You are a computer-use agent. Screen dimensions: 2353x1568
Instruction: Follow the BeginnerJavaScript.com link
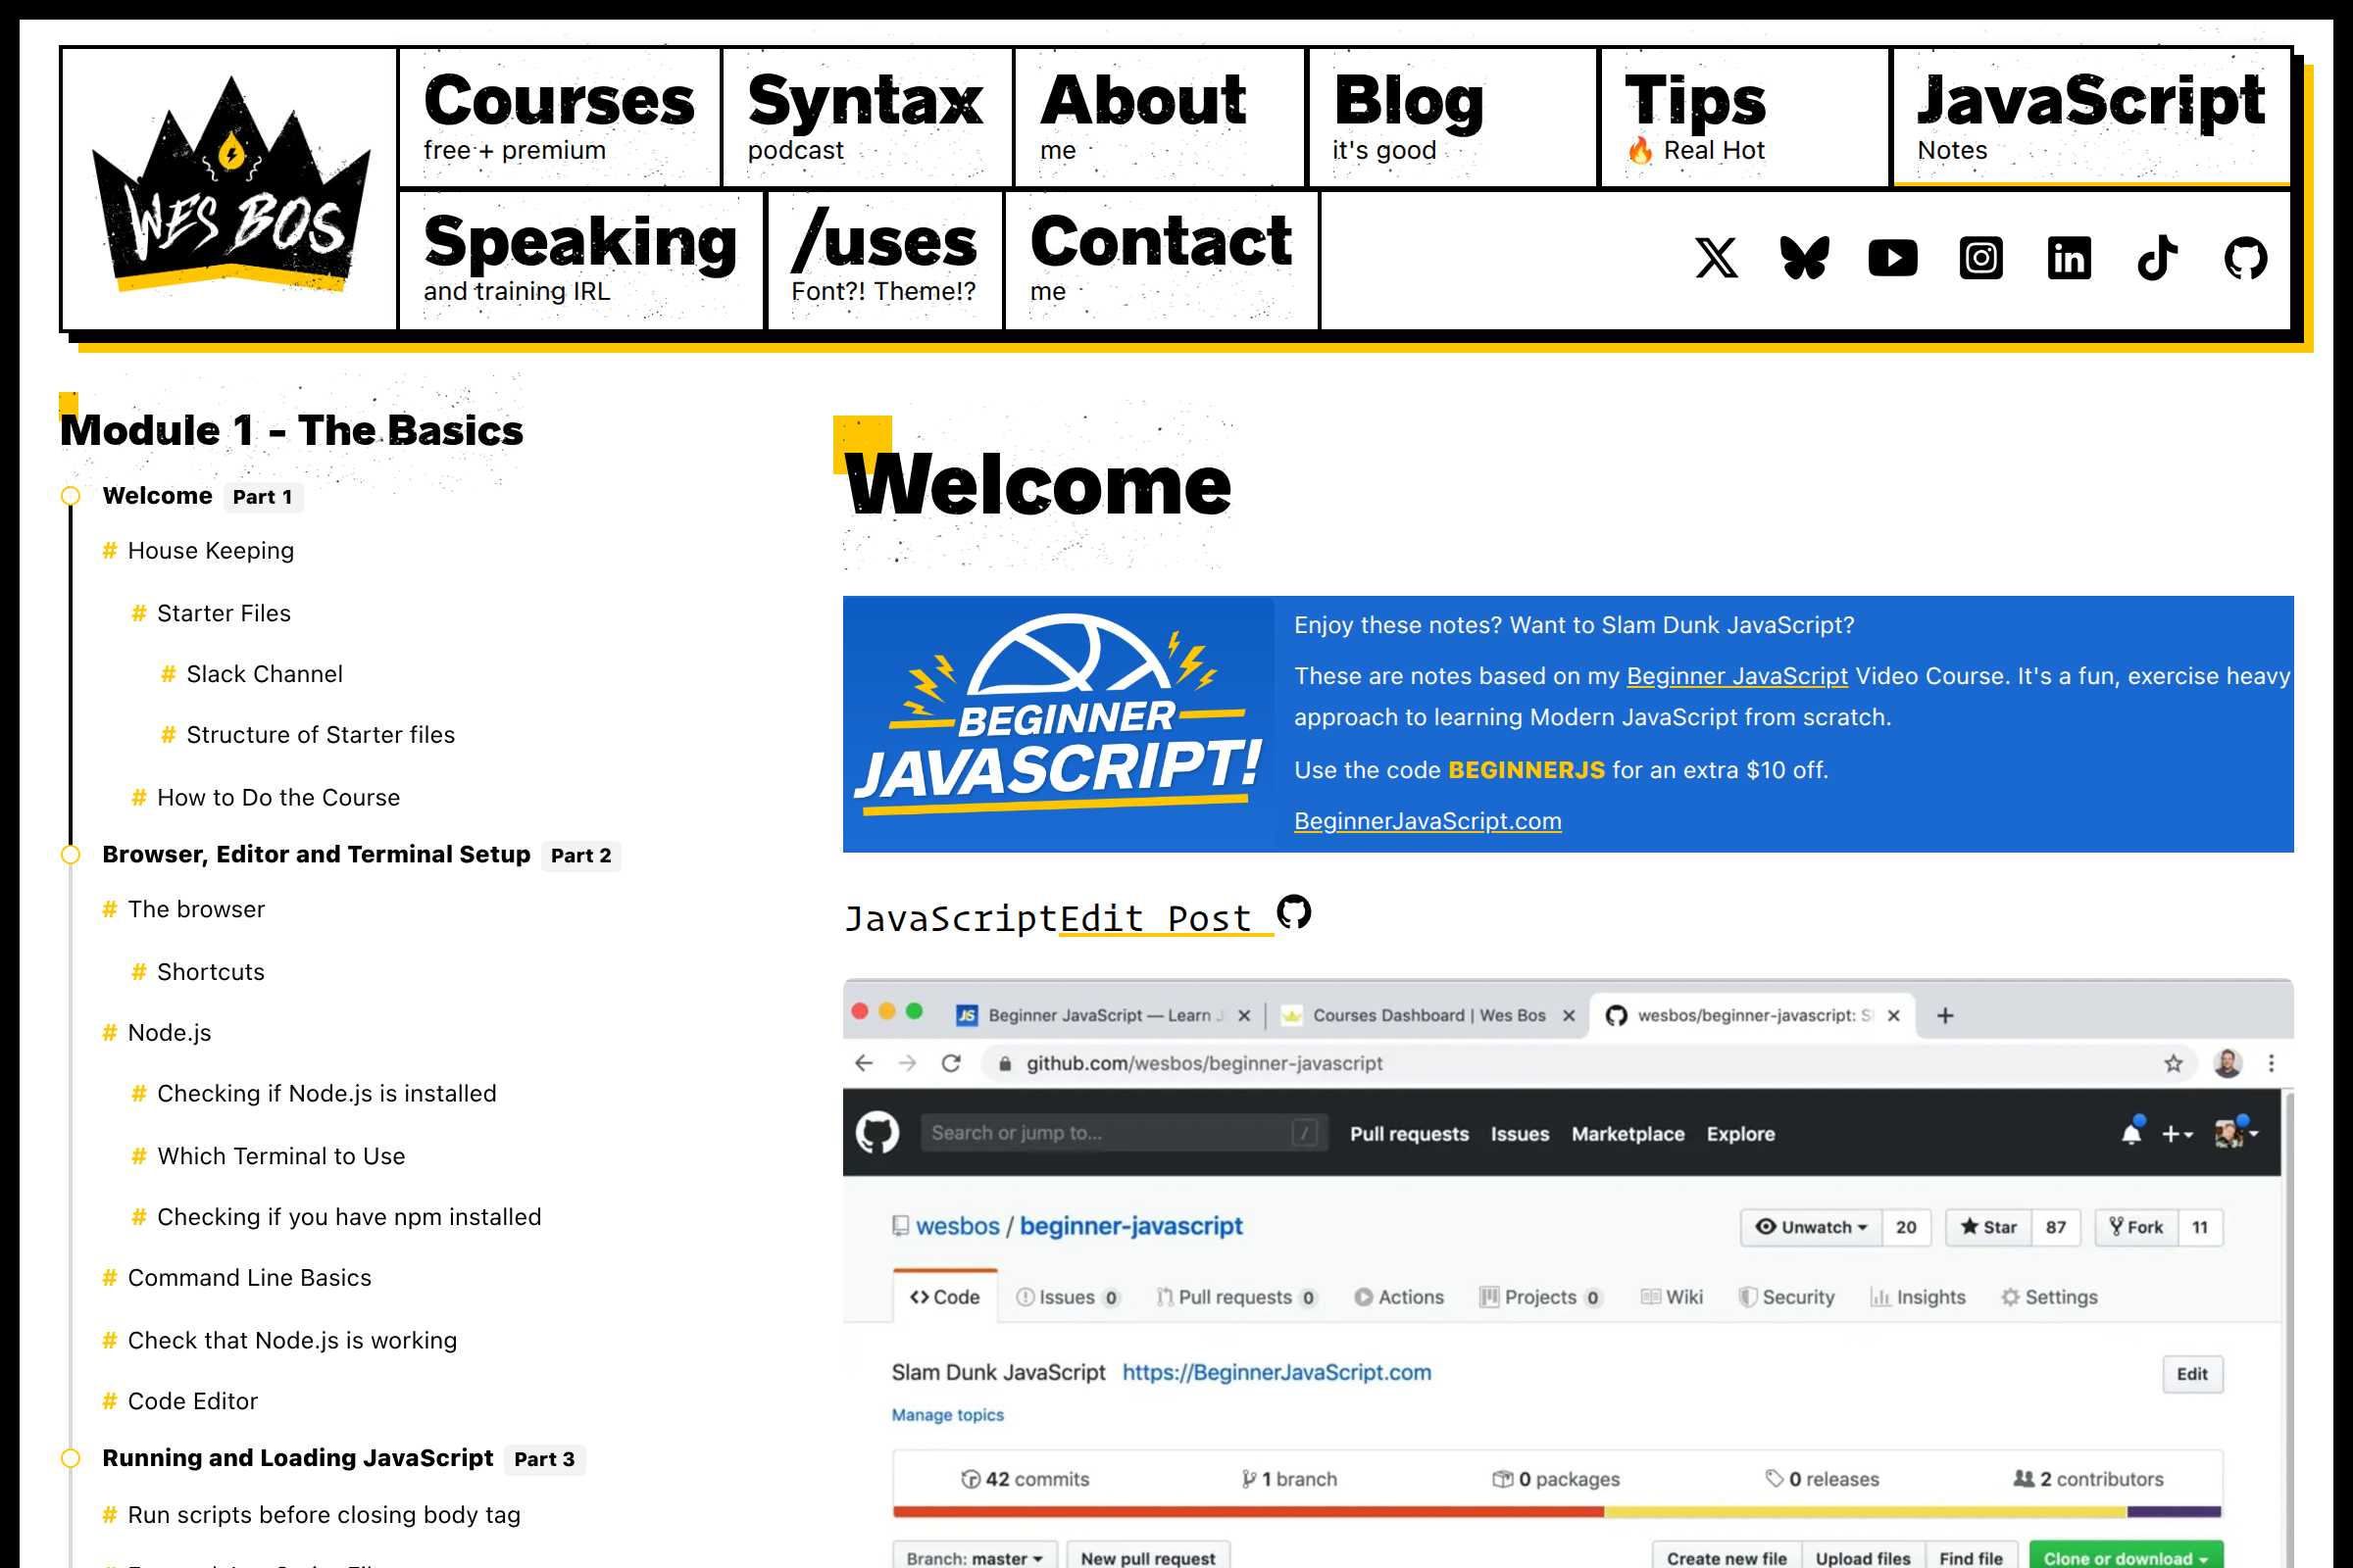pos(1427,821)
